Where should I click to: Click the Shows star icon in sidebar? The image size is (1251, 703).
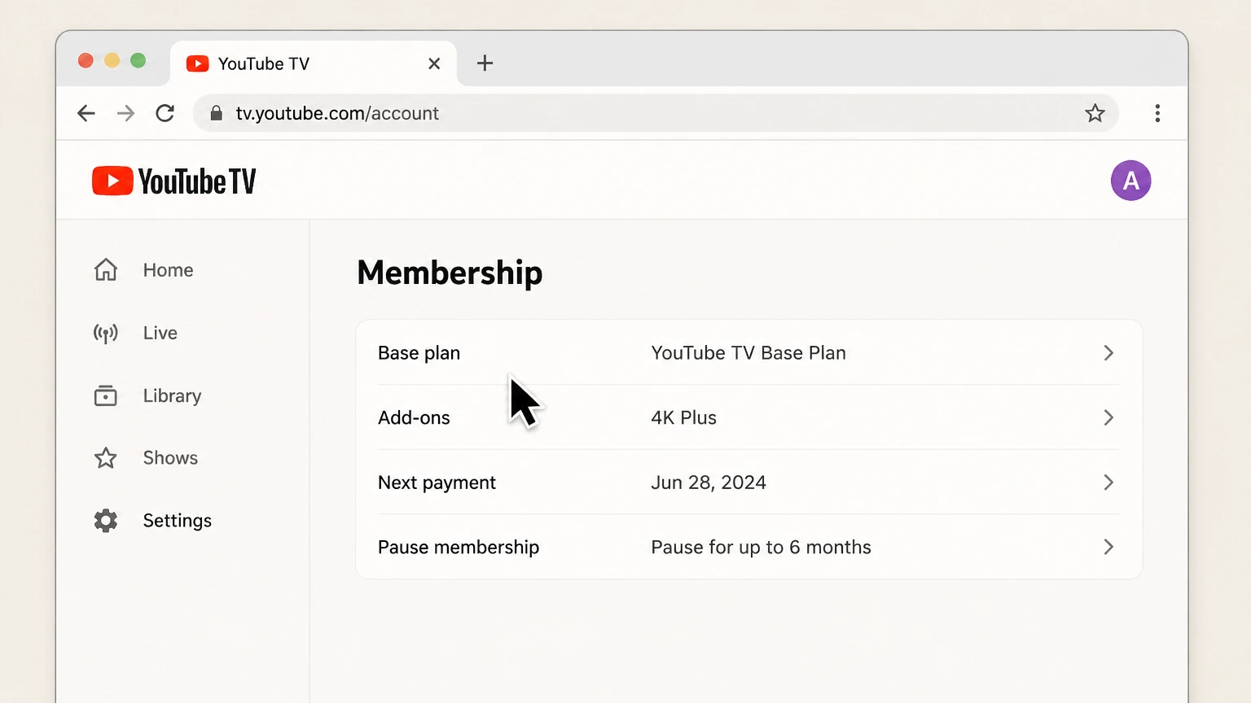point(106,458)
